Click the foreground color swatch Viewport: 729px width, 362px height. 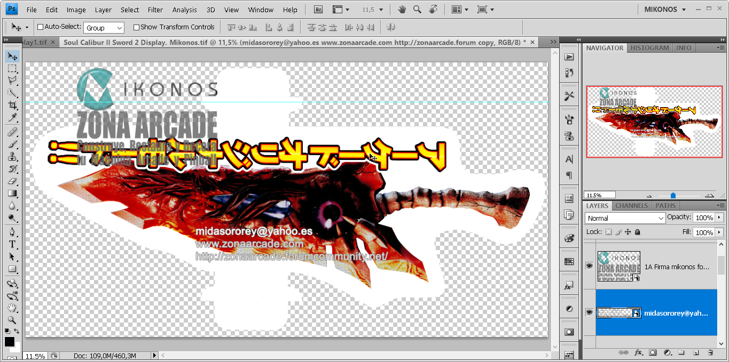[x=10, y=341]
